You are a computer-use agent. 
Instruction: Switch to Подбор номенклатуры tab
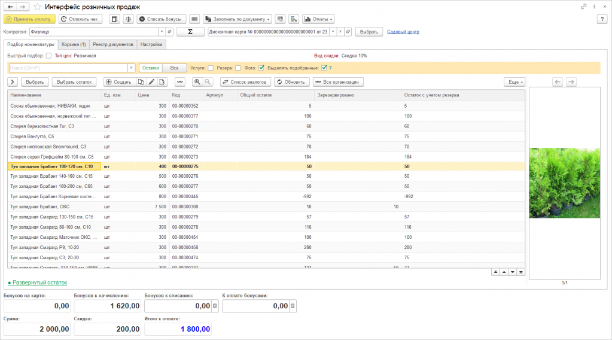(31, 44)
